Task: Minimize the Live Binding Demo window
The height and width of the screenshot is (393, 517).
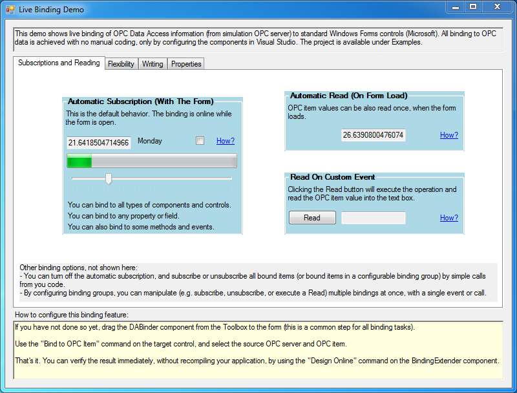Action: click(456, 7)
